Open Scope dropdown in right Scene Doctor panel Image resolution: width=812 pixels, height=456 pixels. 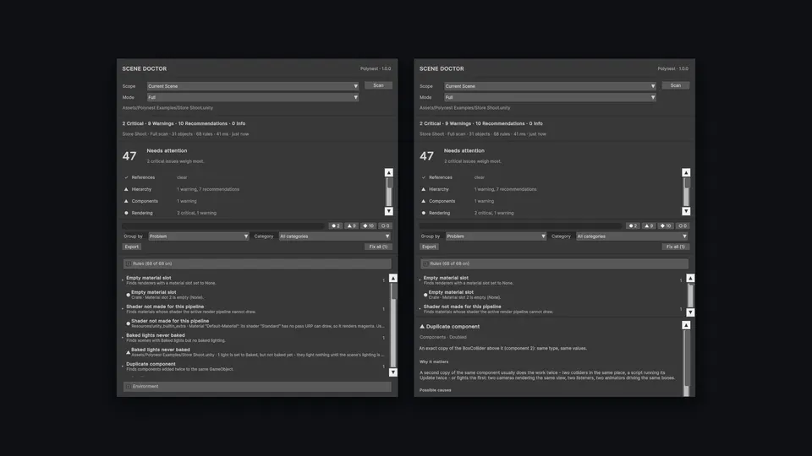550,86
